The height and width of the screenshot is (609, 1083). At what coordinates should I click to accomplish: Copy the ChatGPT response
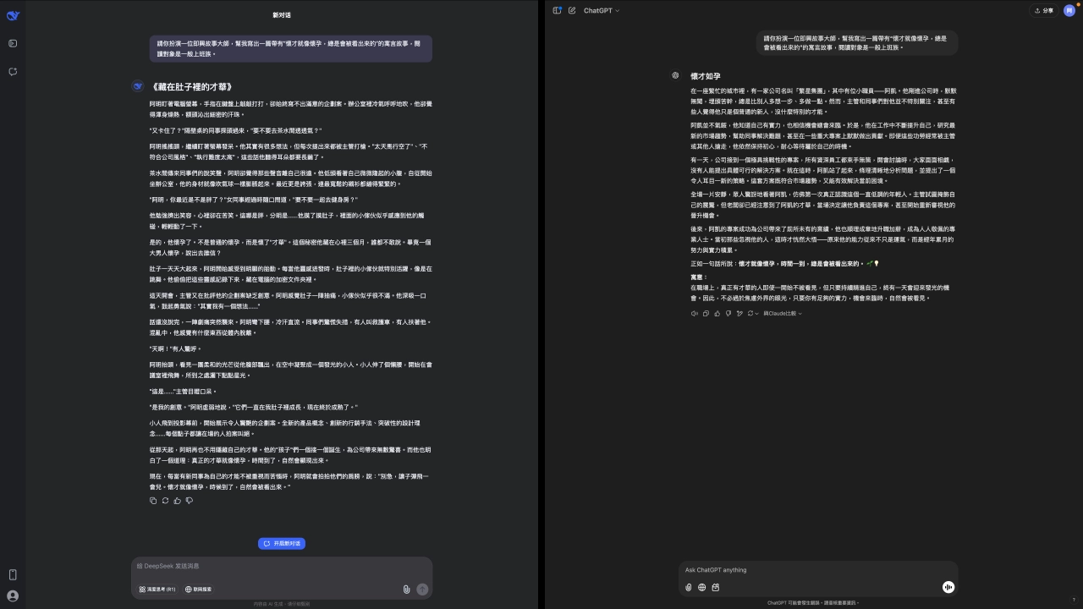pyautogui.click(x=706, y=314)
